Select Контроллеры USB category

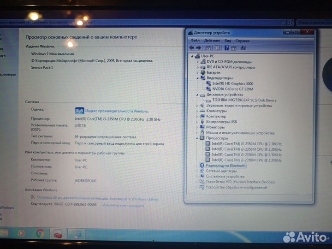pos(221,122)
